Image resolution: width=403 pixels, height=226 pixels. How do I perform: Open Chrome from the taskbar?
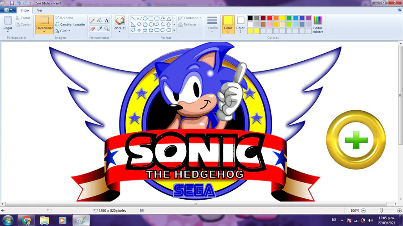26,220
